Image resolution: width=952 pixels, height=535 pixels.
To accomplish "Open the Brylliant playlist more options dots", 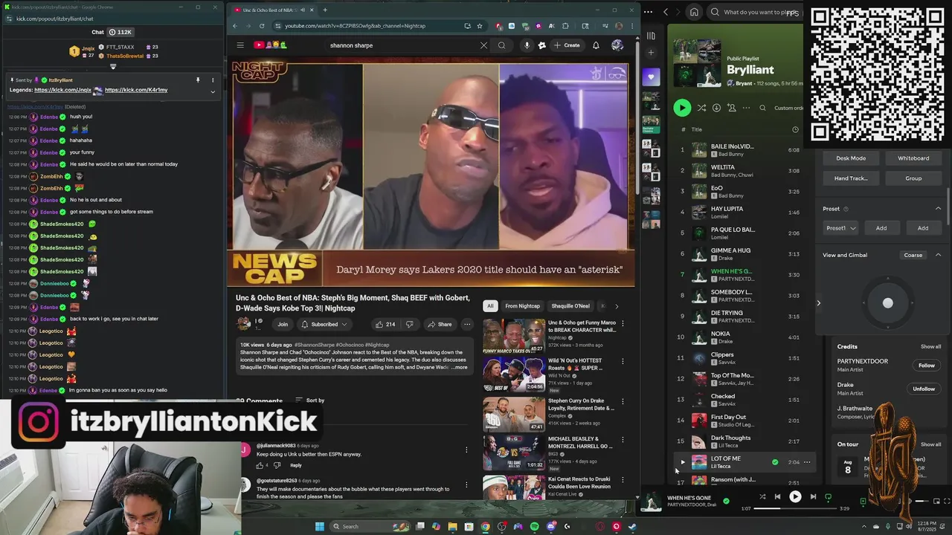I will [744, 108].
